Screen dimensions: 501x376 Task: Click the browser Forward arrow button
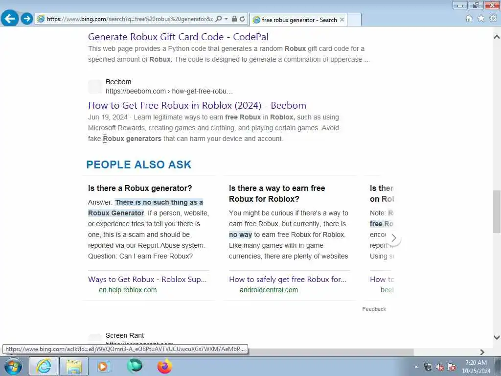[x=27, y=19]
